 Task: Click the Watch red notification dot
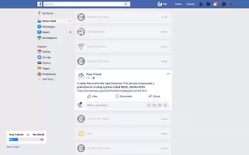click(x=70, y=32)
